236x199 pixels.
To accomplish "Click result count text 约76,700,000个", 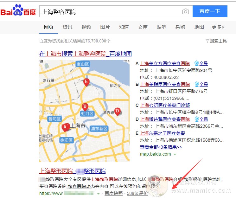I will 96,41.
